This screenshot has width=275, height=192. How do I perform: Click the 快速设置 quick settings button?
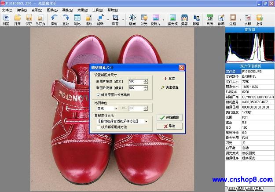click(169, 87)
